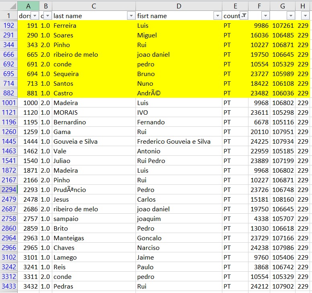Click cell containing last name Soares
This screenshot has width=312, height=293.
[94, 35]
